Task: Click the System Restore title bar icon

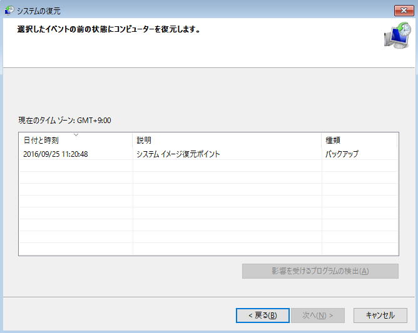Action: (x=9, y=11)
